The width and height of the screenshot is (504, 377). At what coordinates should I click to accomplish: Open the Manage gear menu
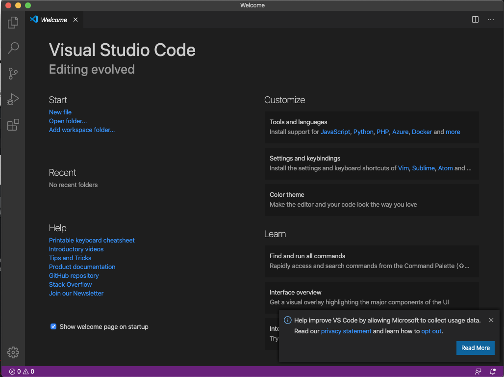click(13, 352)
